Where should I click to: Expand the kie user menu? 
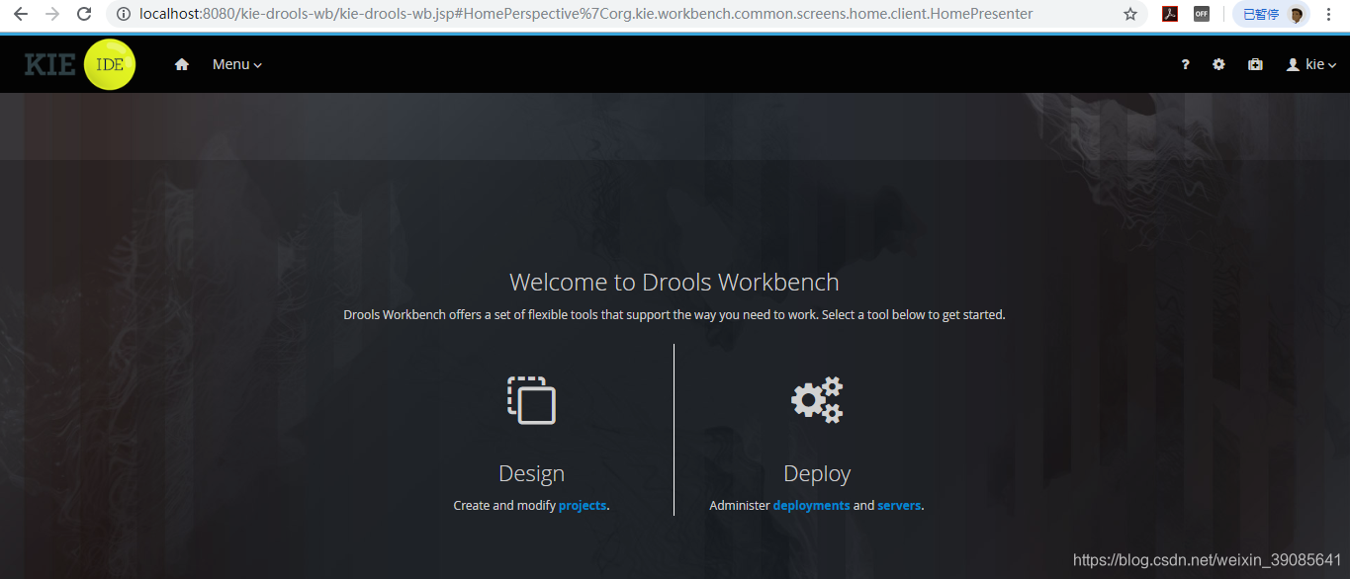pos(1311,64)
